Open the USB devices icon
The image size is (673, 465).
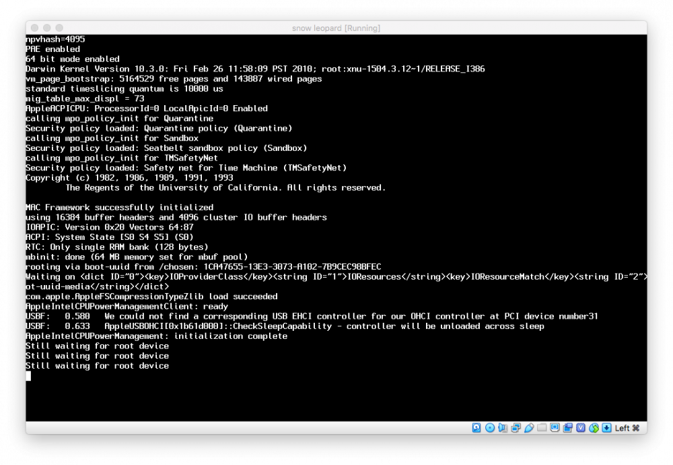[529, 428]
